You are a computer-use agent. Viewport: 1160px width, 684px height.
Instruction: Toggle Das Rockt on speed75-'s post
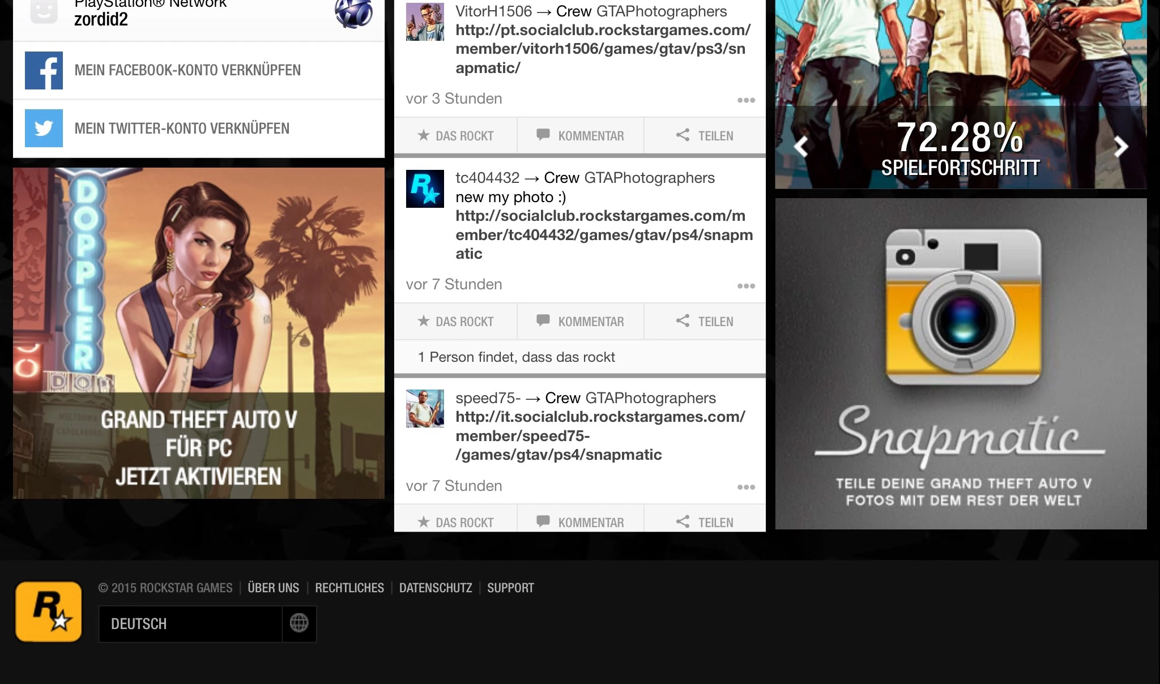[455, 522]
